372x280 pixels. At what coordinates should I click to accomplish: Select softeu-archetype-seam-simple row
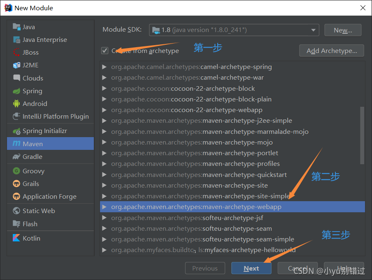[x=232, y=239]
